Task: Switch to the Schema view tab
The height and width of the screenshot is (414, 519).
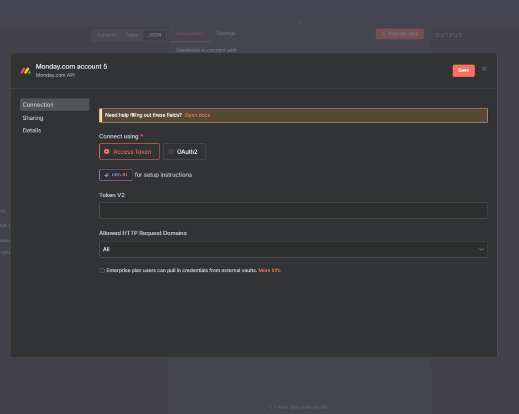Action: tap(106, 35)
